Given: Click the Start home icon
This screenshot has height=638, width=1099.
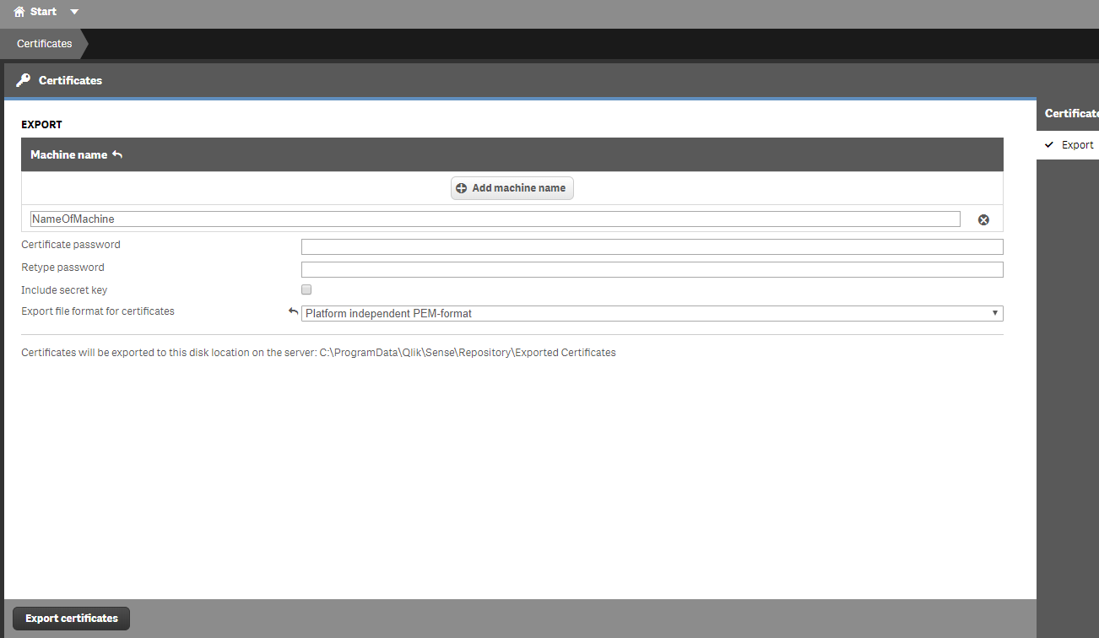Looking at the screenshot, I should (19, 12).
